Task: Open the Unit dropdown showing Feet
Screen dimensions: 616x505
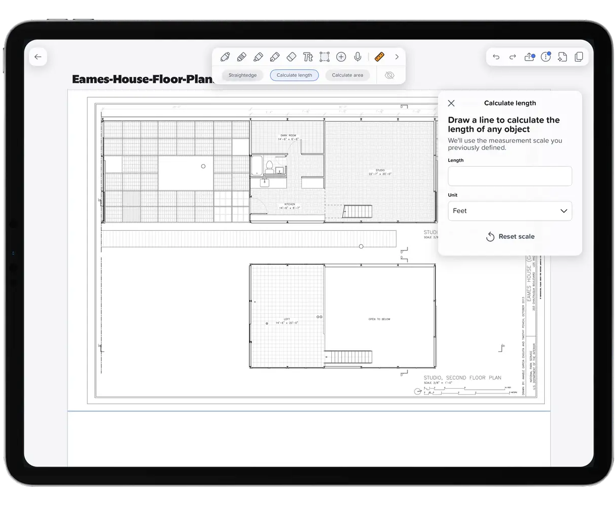Action: pos(510,211)
